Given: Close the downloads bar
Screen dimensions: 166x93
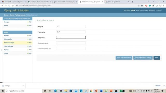Looking at the screenshot, I should tap(164, 86).
